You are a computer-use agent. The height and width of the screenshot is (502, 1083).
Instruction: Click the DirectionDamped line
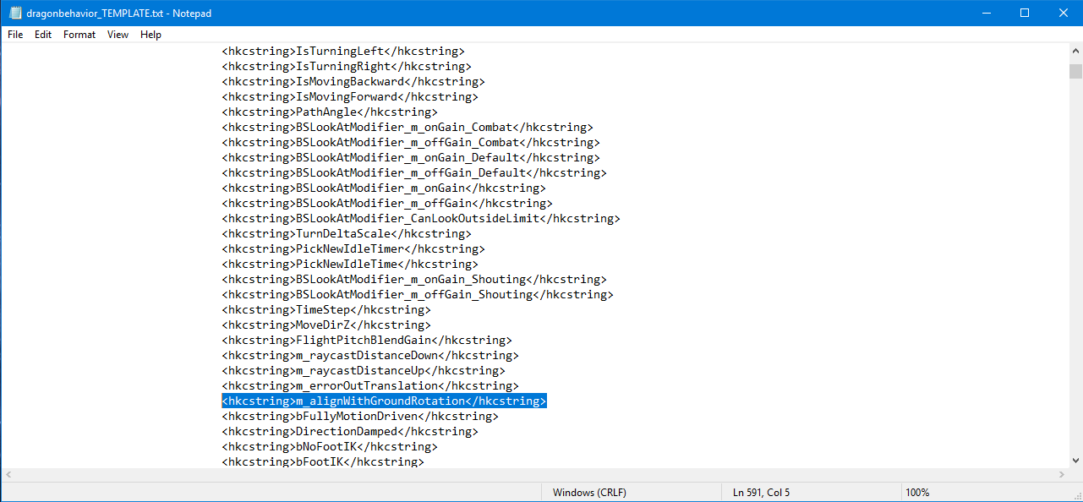[x=350, y=432]
